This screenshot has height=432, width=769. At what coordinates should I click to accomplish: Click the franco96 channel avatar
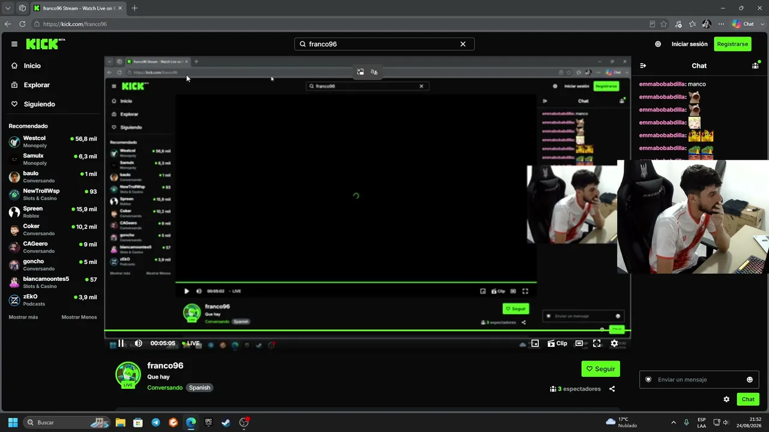[128, 375]
